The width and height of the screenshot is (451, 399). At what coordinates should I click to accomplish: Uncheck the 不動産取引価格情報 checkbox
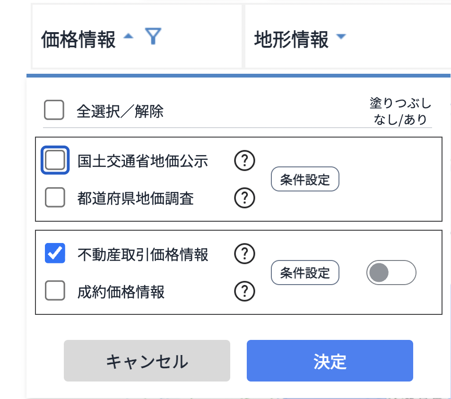click(55, 254)
